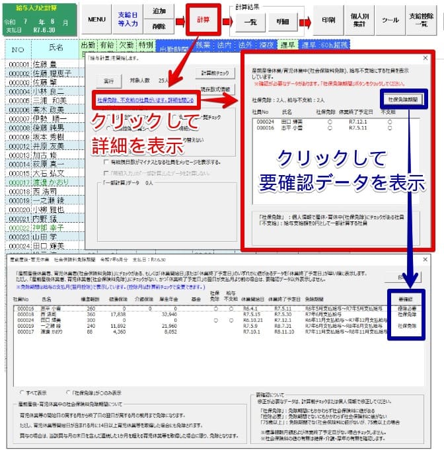
Task: Close the 社保免除 employee list dialog
Action: [425, 58]
